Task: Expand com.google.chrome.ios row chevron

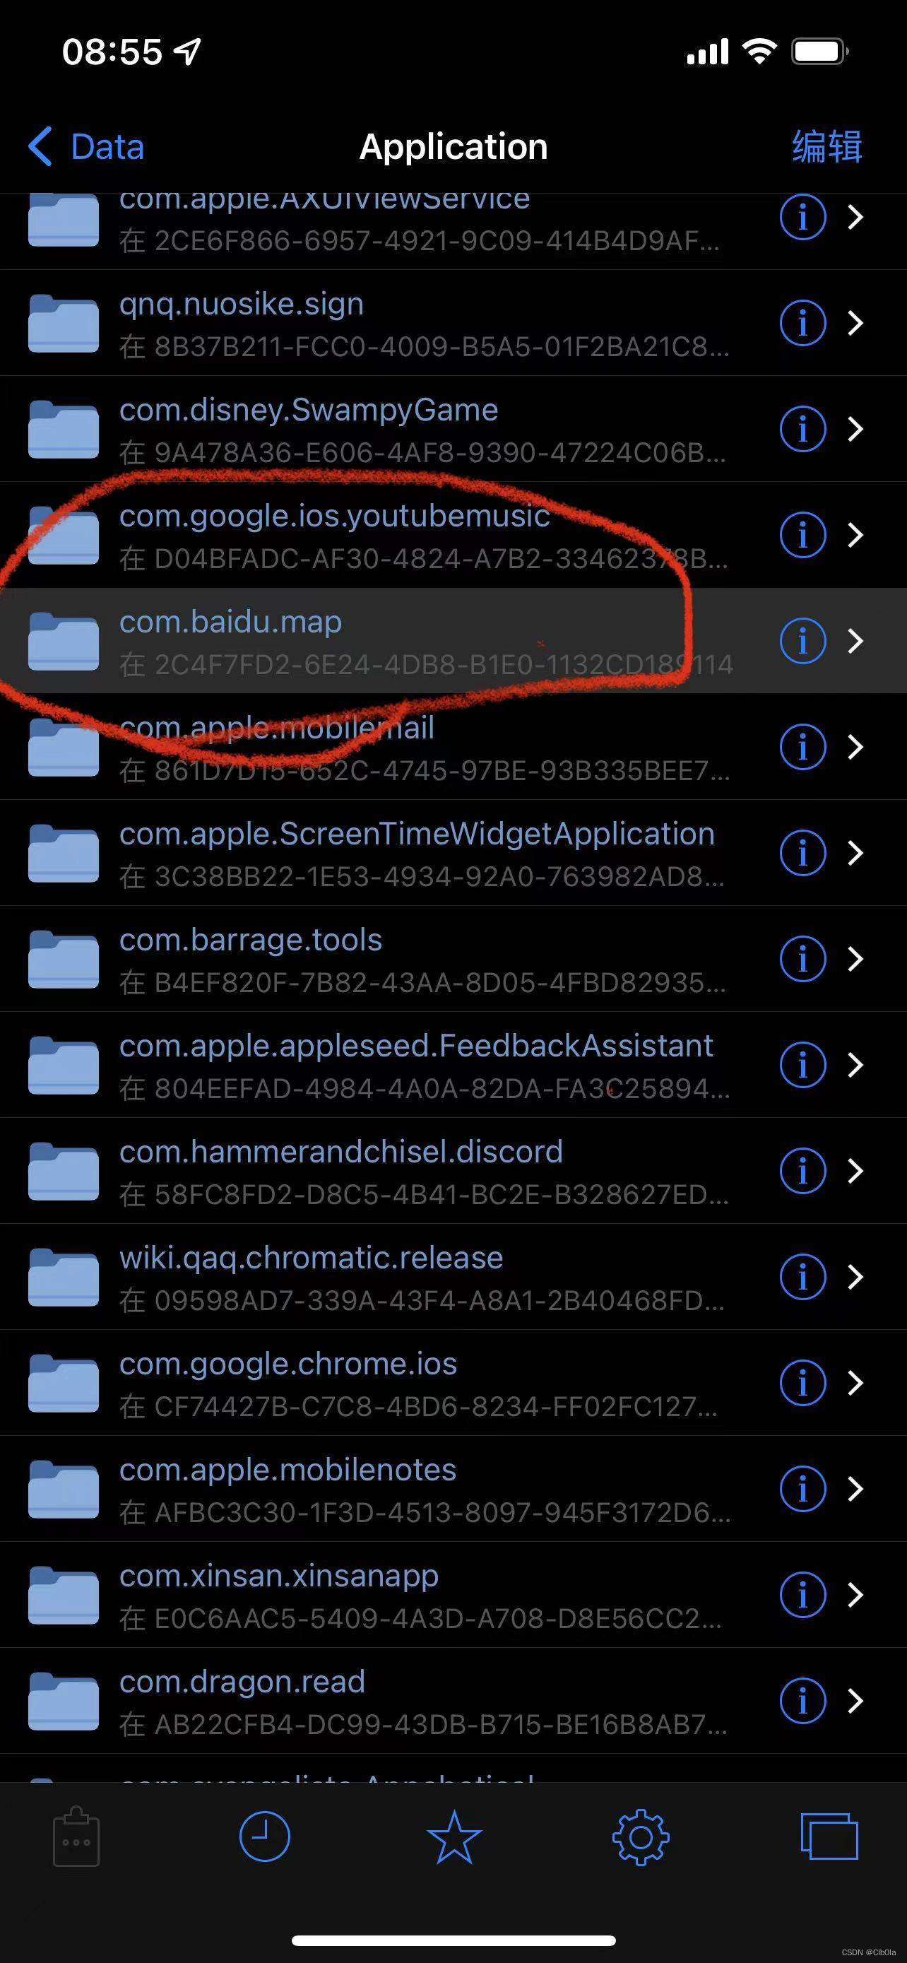Action: click(856, 1382)
